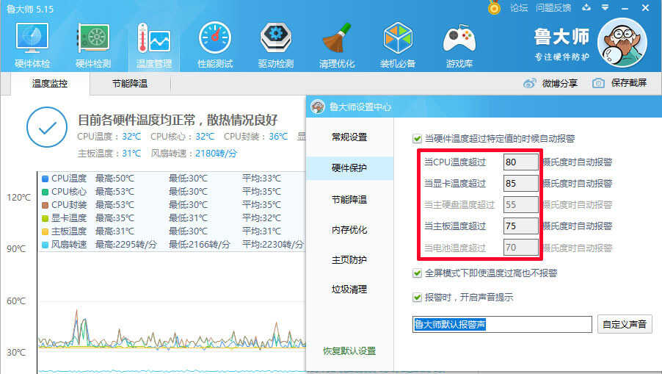This screenshot has height=374, width=662.
Task: Click the camera screenshot icon
Action: (x=598, y=83)
